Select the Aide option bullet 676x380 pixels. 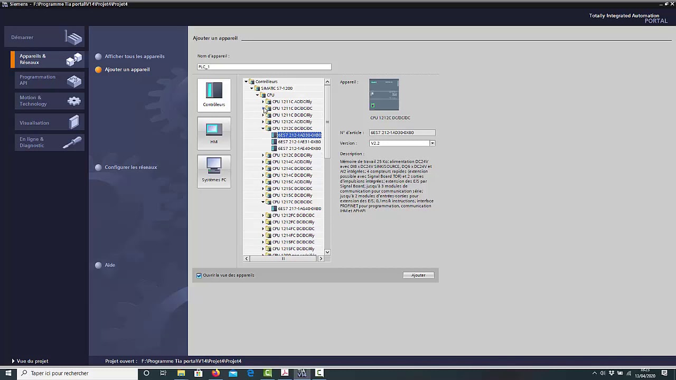(98, 265)
